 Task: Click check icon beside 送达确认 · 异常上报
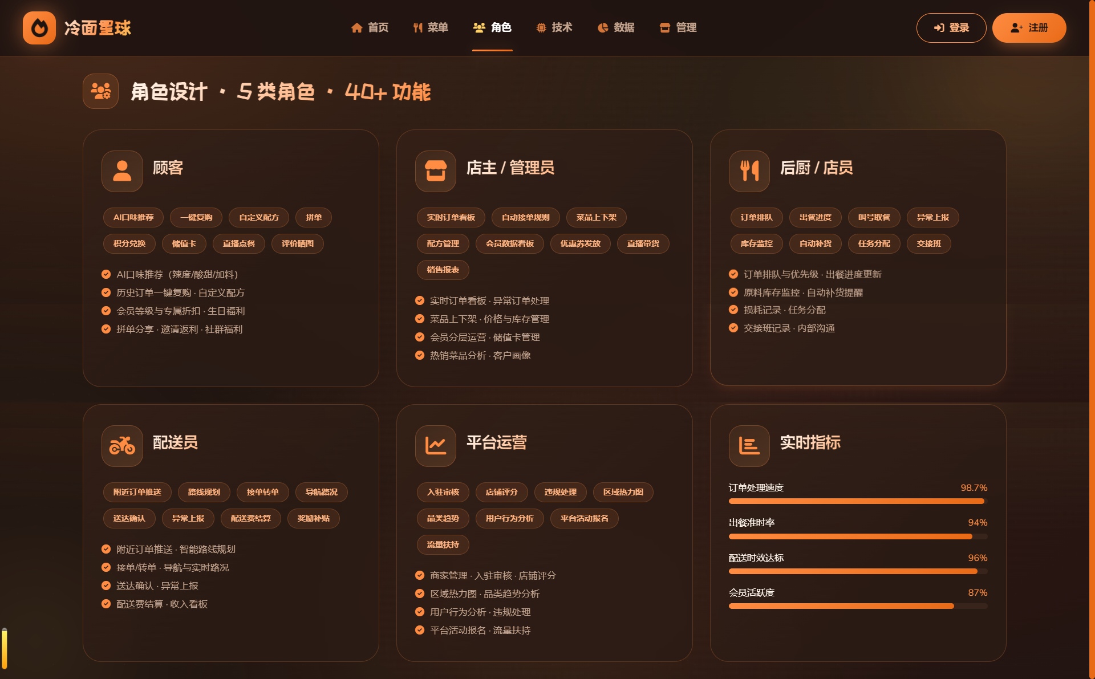tap(106, 586)
